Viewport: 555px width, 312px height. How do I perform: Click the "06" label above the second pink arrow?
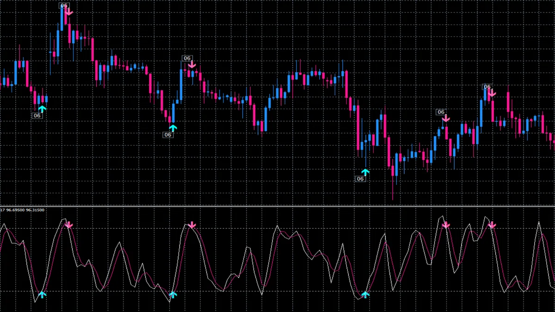point(187,58)
